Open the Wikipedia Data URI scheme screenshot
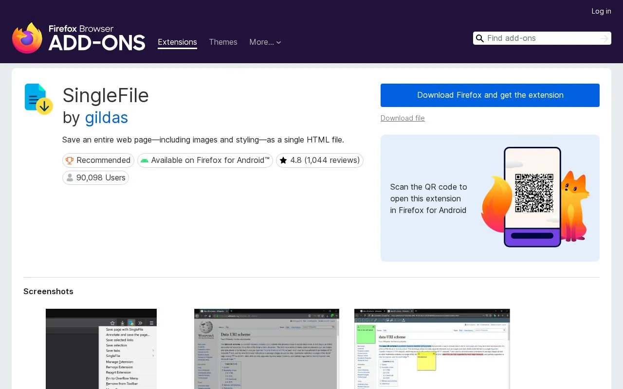Viewport: 623px width, 389px height. pos(267,349)
